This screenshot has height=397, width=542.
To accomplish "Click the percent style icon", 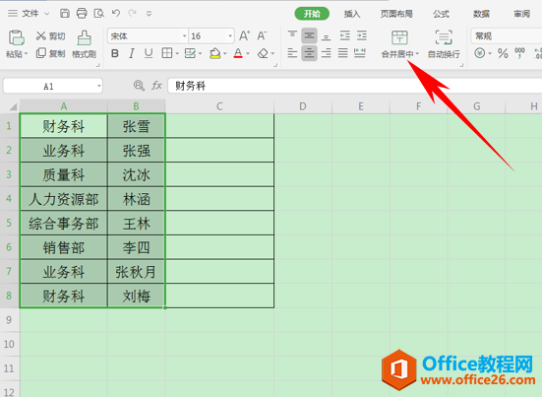I will tap(503, 53).
